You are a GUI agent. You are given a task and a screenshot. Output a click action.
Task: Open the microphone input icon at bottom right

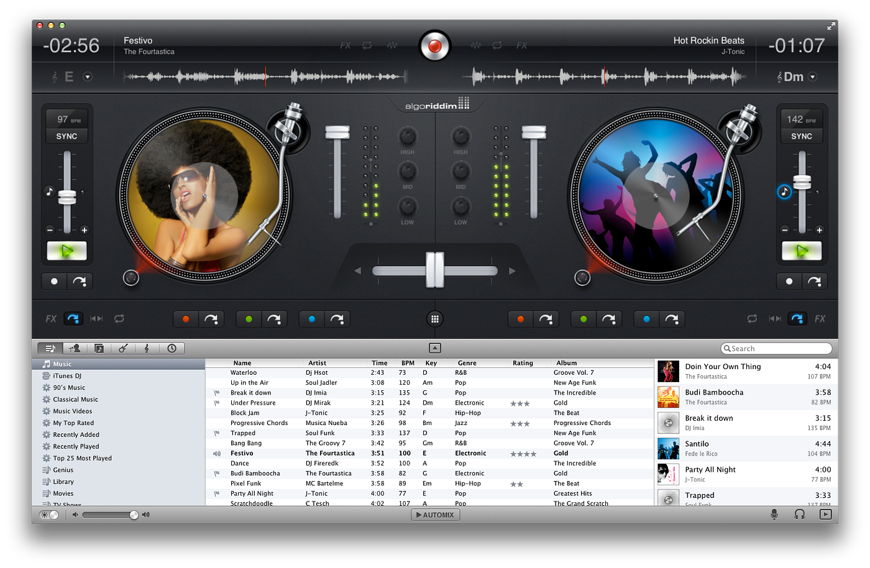click(x=774, y=514)
